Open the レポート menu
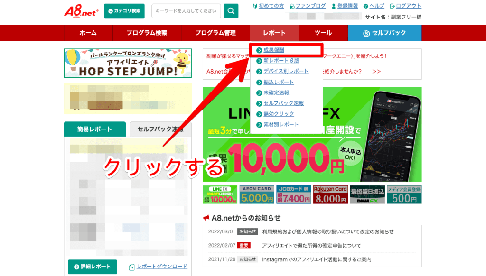The image size is (486, 276). pyautogui.click(x=274, y=33)
